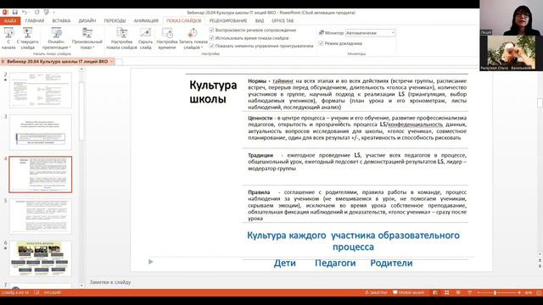
Task: Select the ПОКАЗ СЛАЙДОВ tab
Action: 183,21
